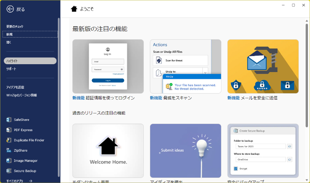This screenshot has height=183, width=310.
Task: Select 新規 in the sidebar
Action: tap(30, 34)
